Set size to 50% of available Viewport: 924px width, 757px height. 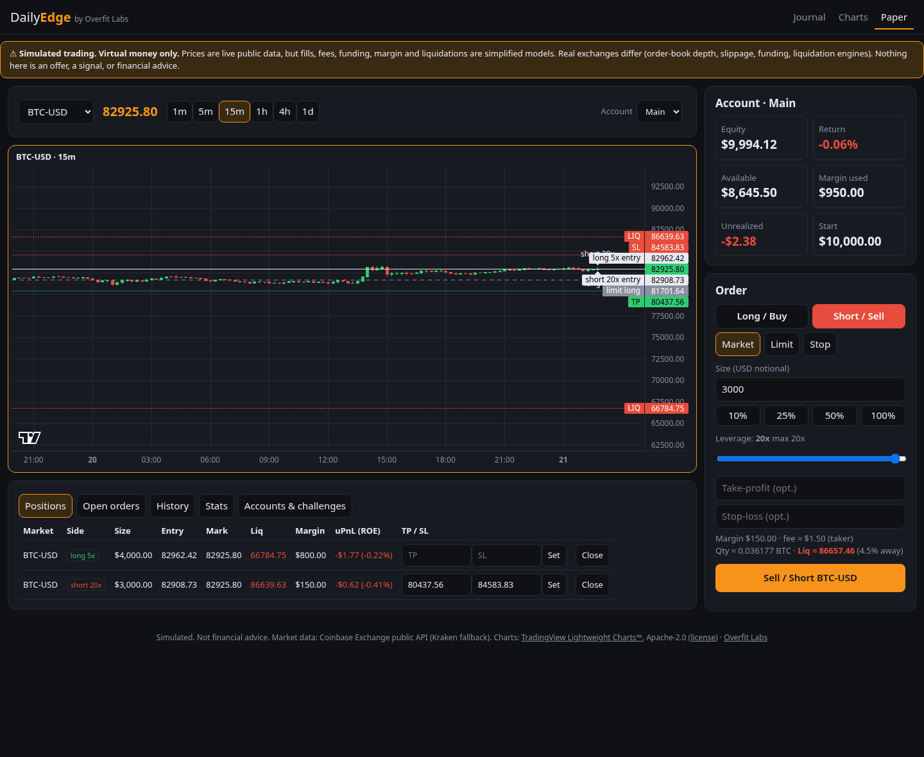[x=835, y=416]
